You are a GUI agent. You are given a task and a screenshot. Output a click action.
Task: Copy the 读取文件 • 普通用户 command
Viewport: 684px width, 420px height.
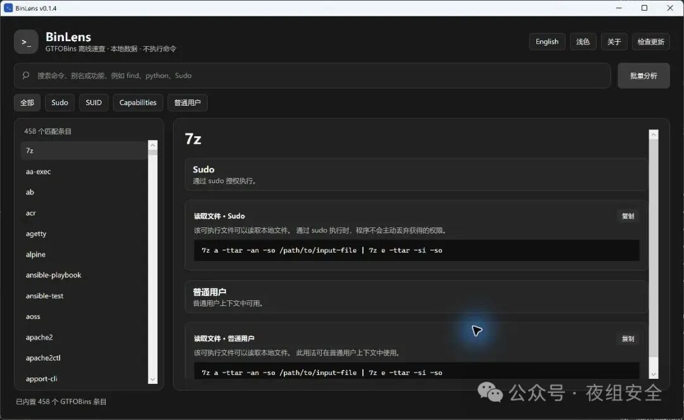628,338
